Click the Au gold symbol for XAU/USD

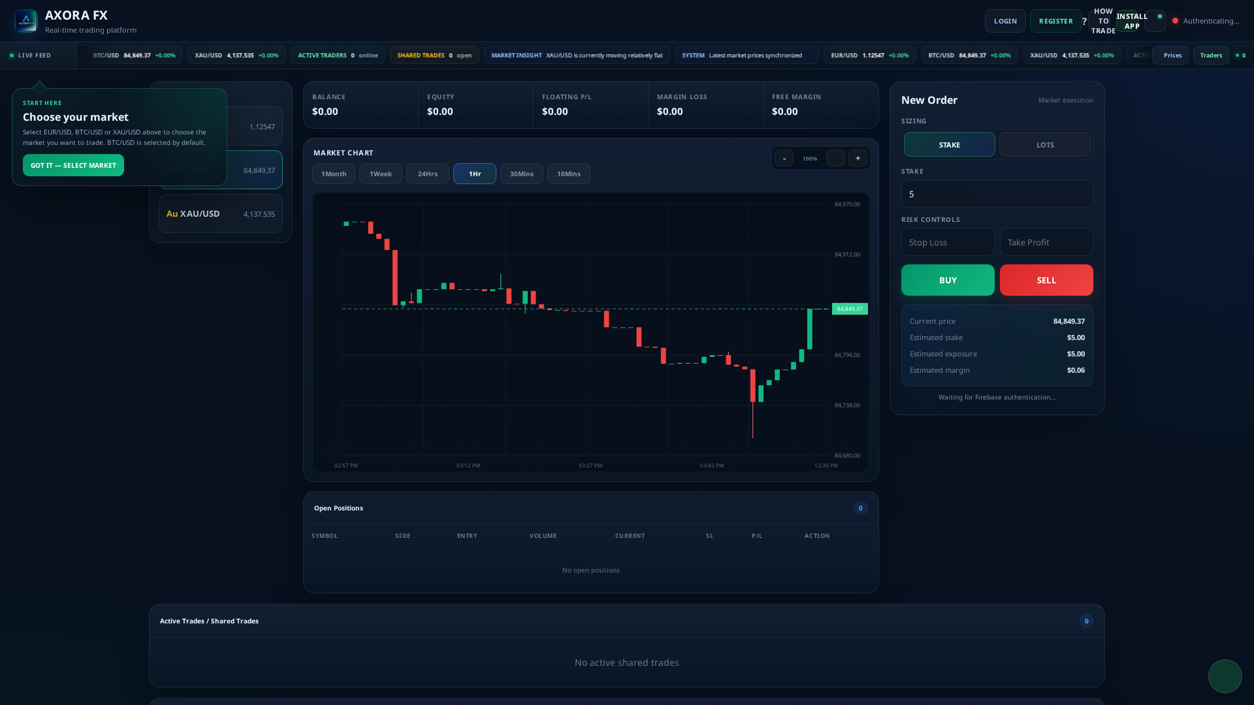click(172, 214)
